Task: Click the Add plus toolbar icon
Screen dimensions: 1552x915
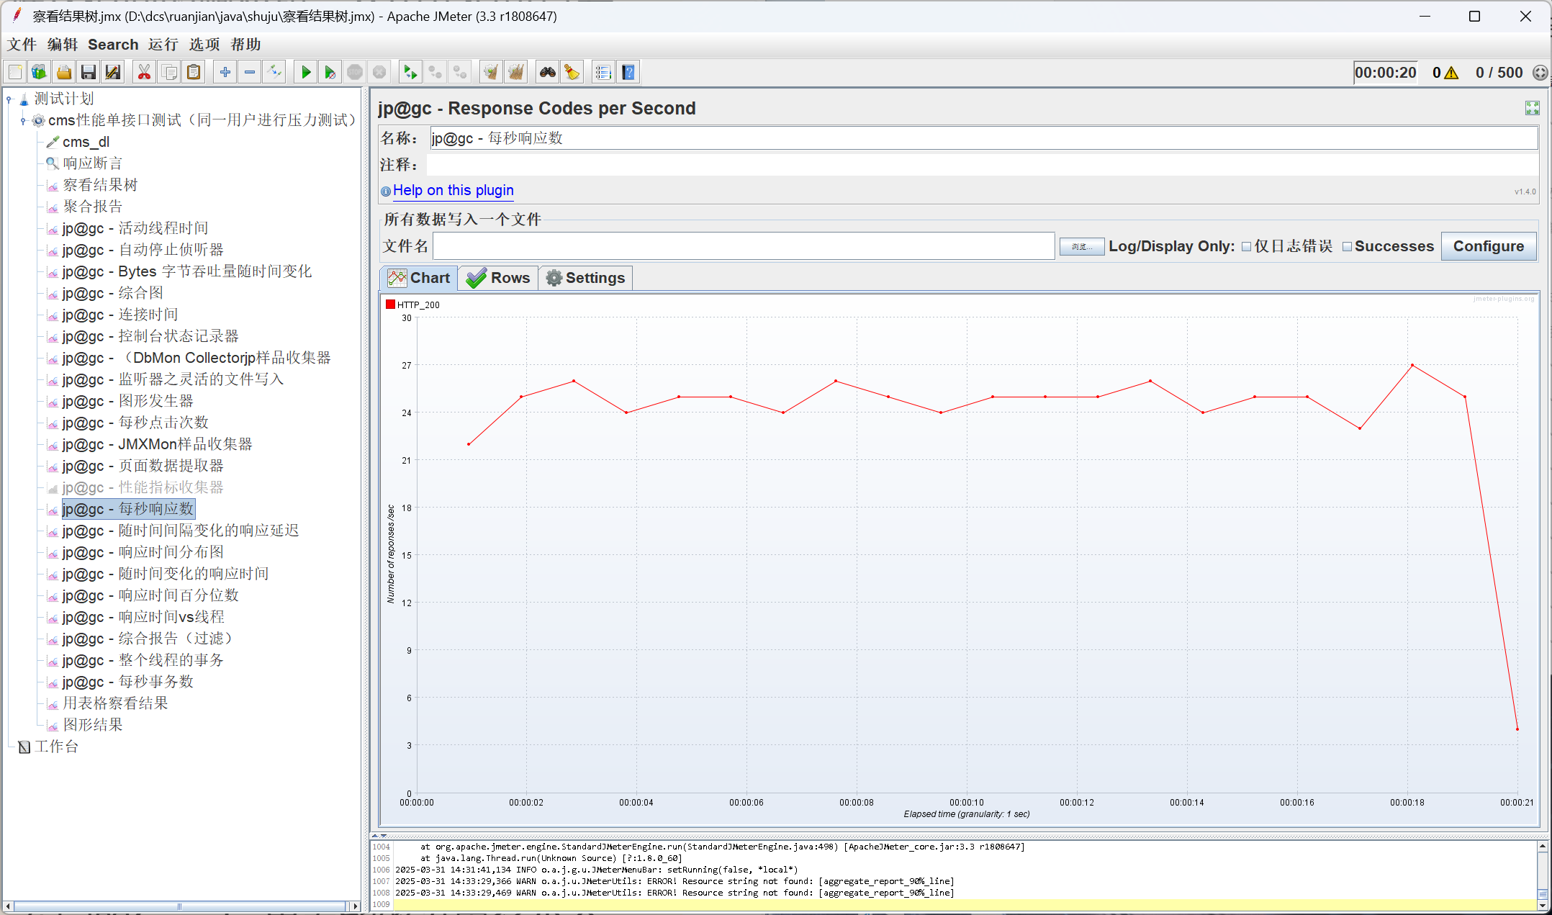Action: [225, 72]
